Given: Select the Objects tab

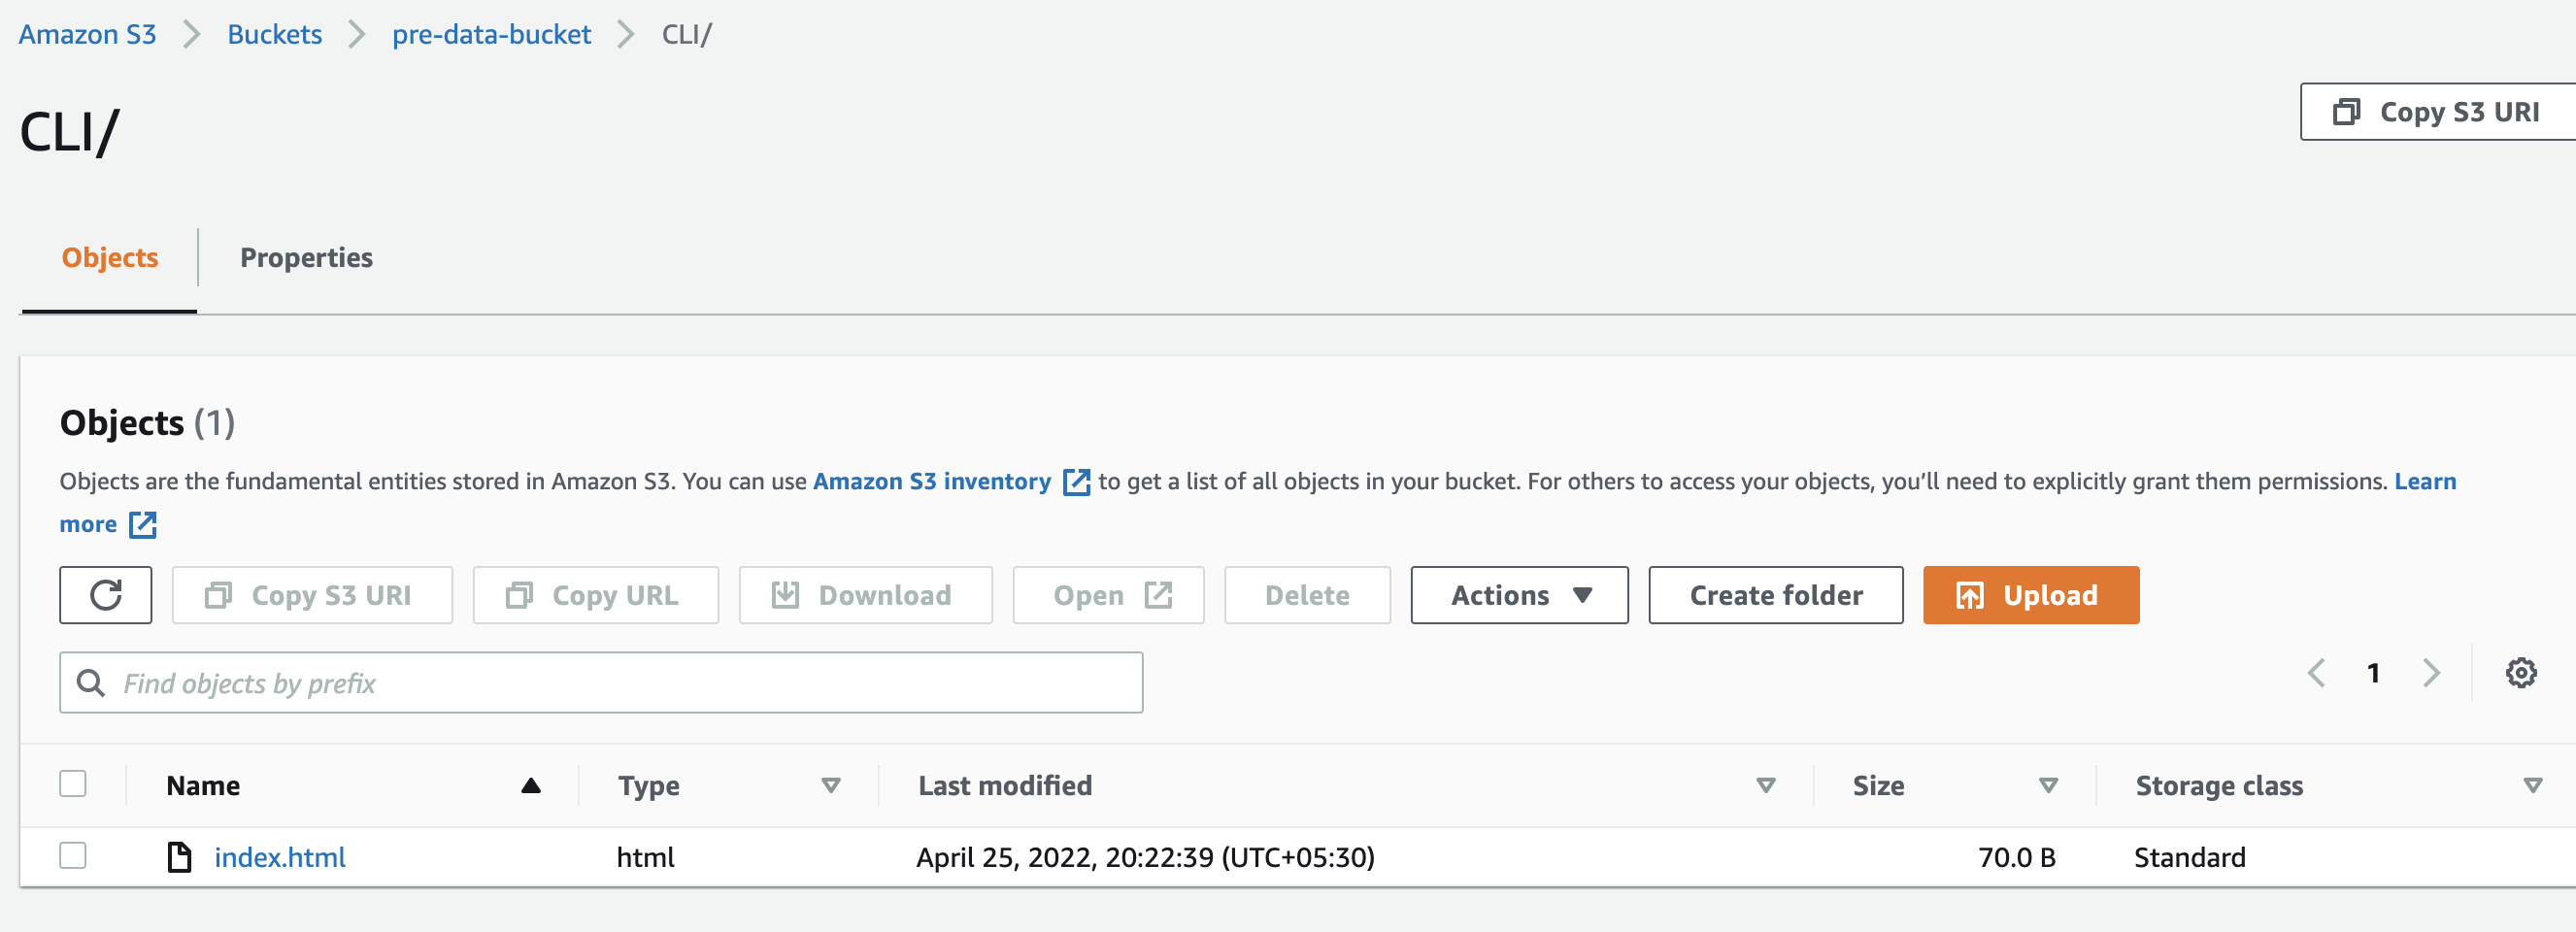Looking at the screenshot, I should tap(110, 258).
